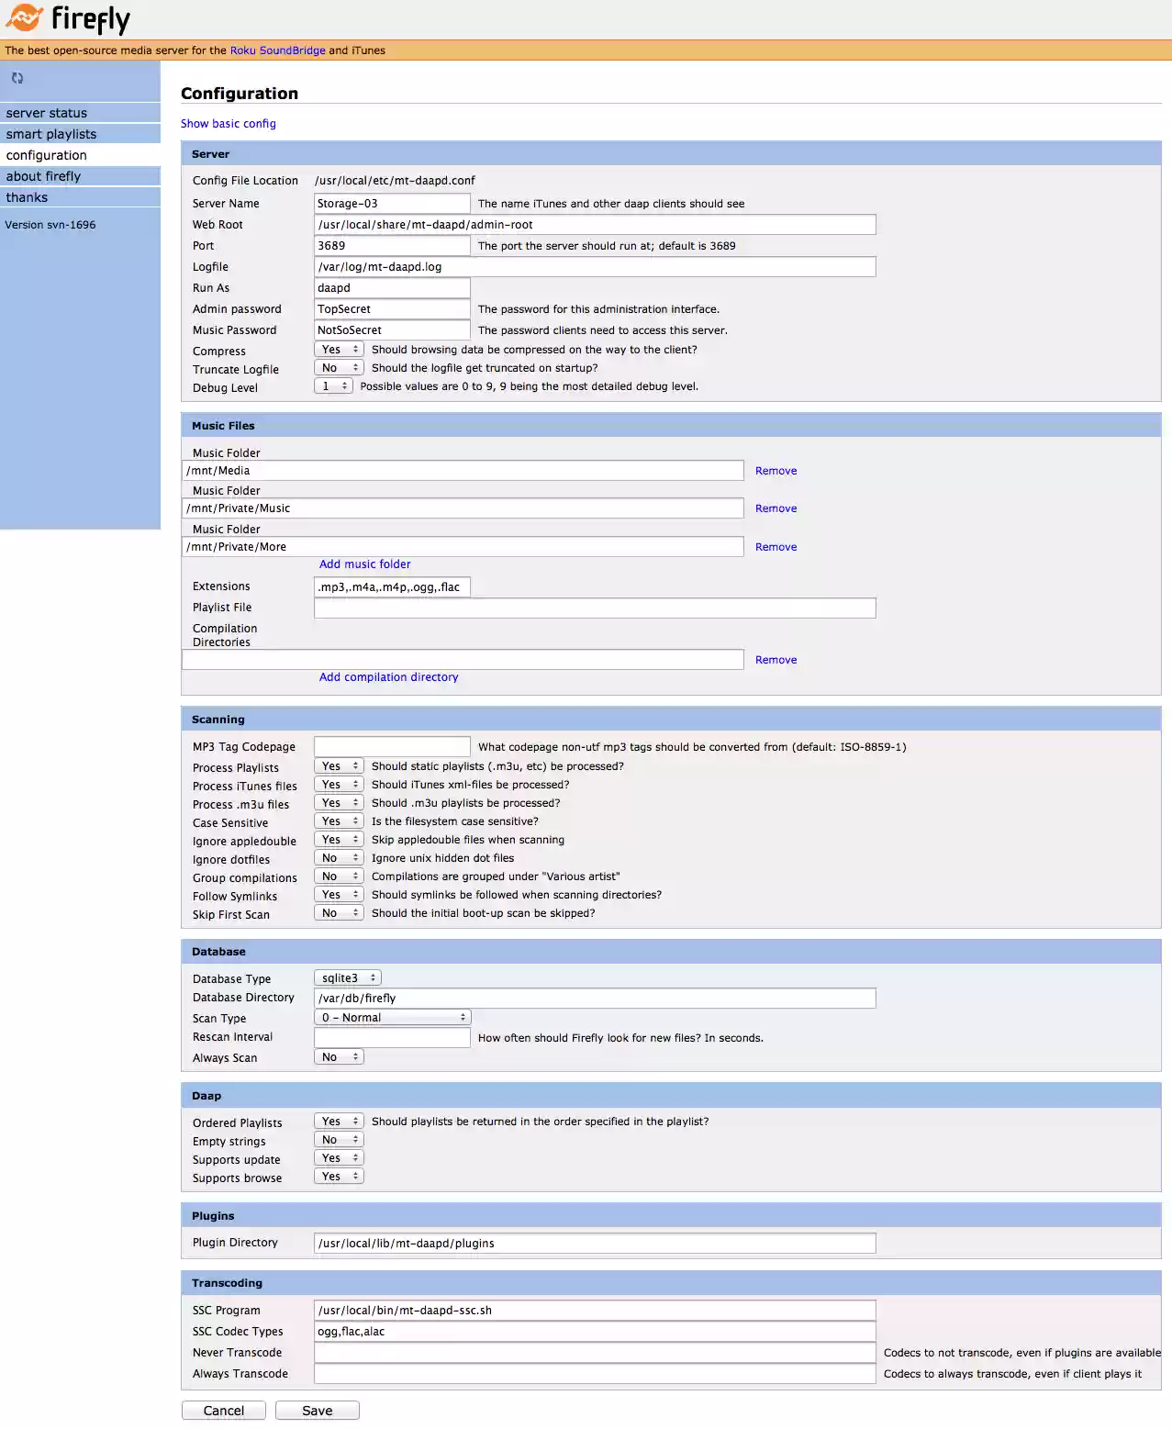The height and width of the screenshot is (1429, 1172).
Task: Change the Debug Level dropdown
Action: 333,386
